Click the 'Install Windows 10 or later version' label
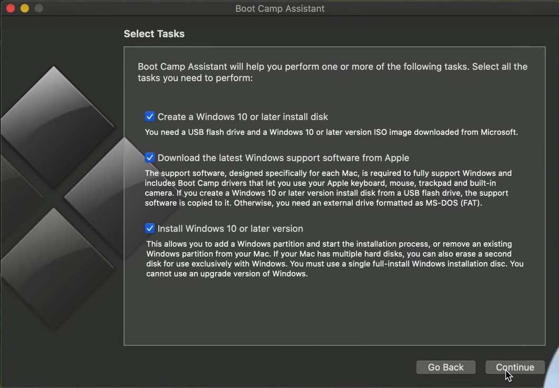Image resolution: width=559 pixels, height=388 pixels. 230,228
